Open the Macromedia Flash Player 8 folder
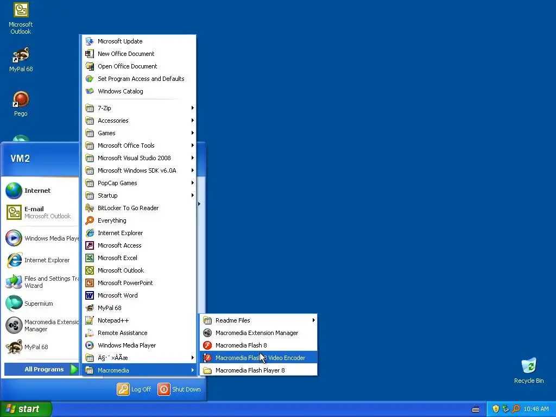 [258, 370]
